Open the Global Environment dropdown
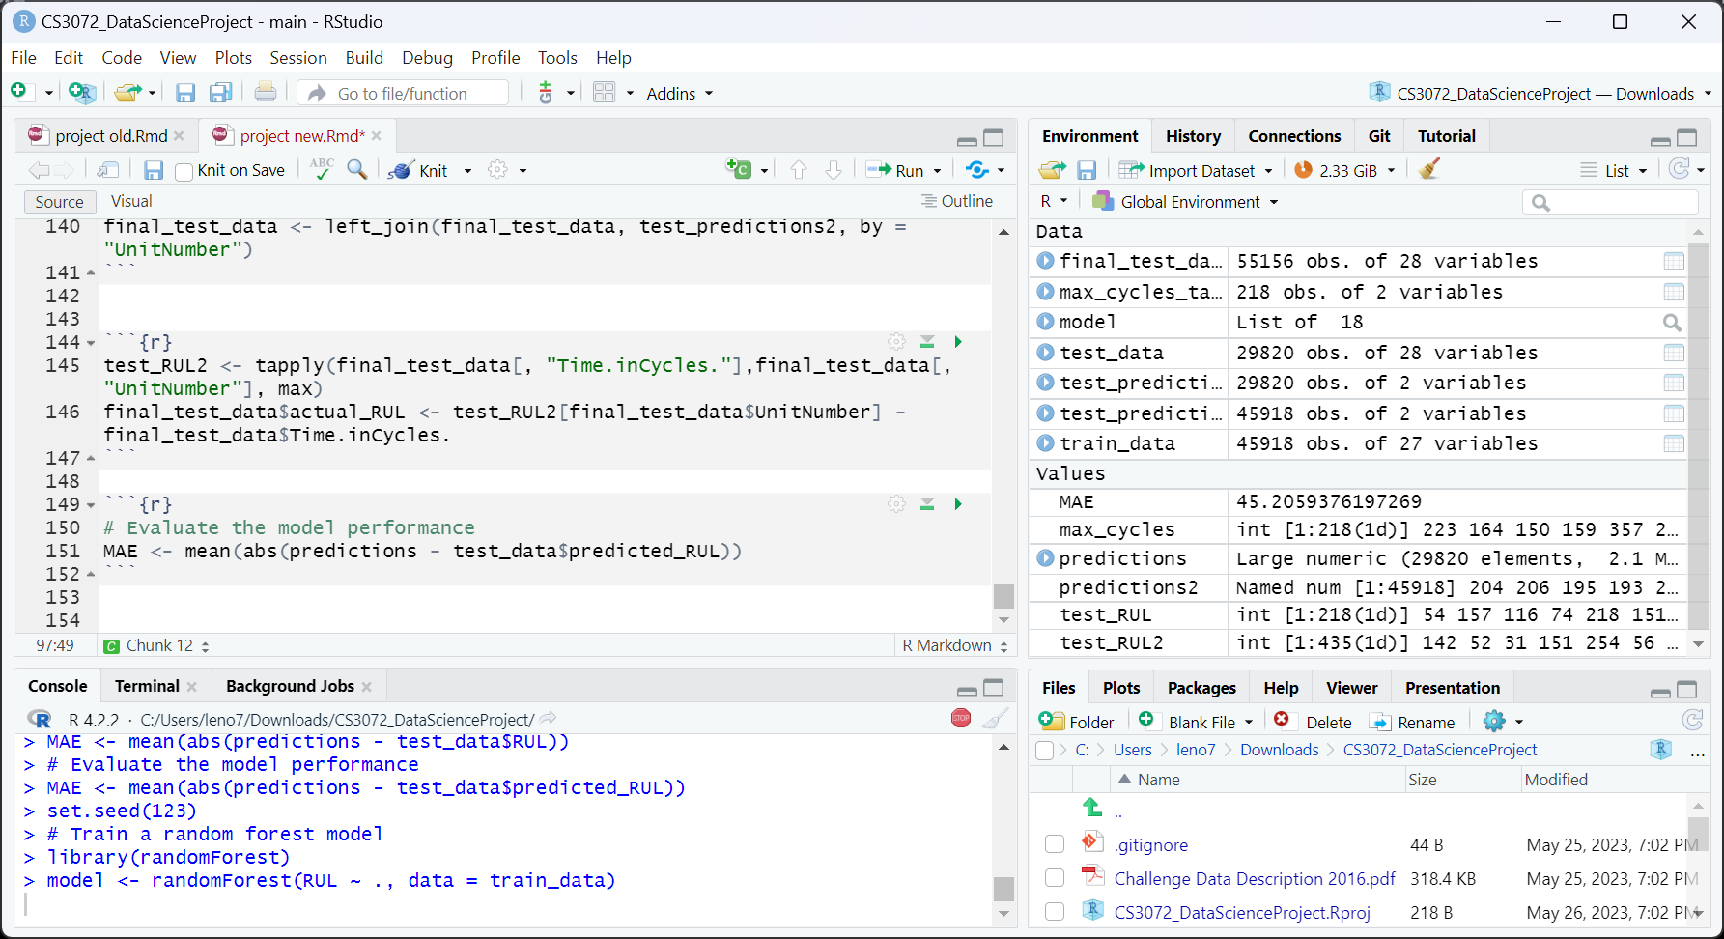1724x939 pixels. click(1186, 202)
